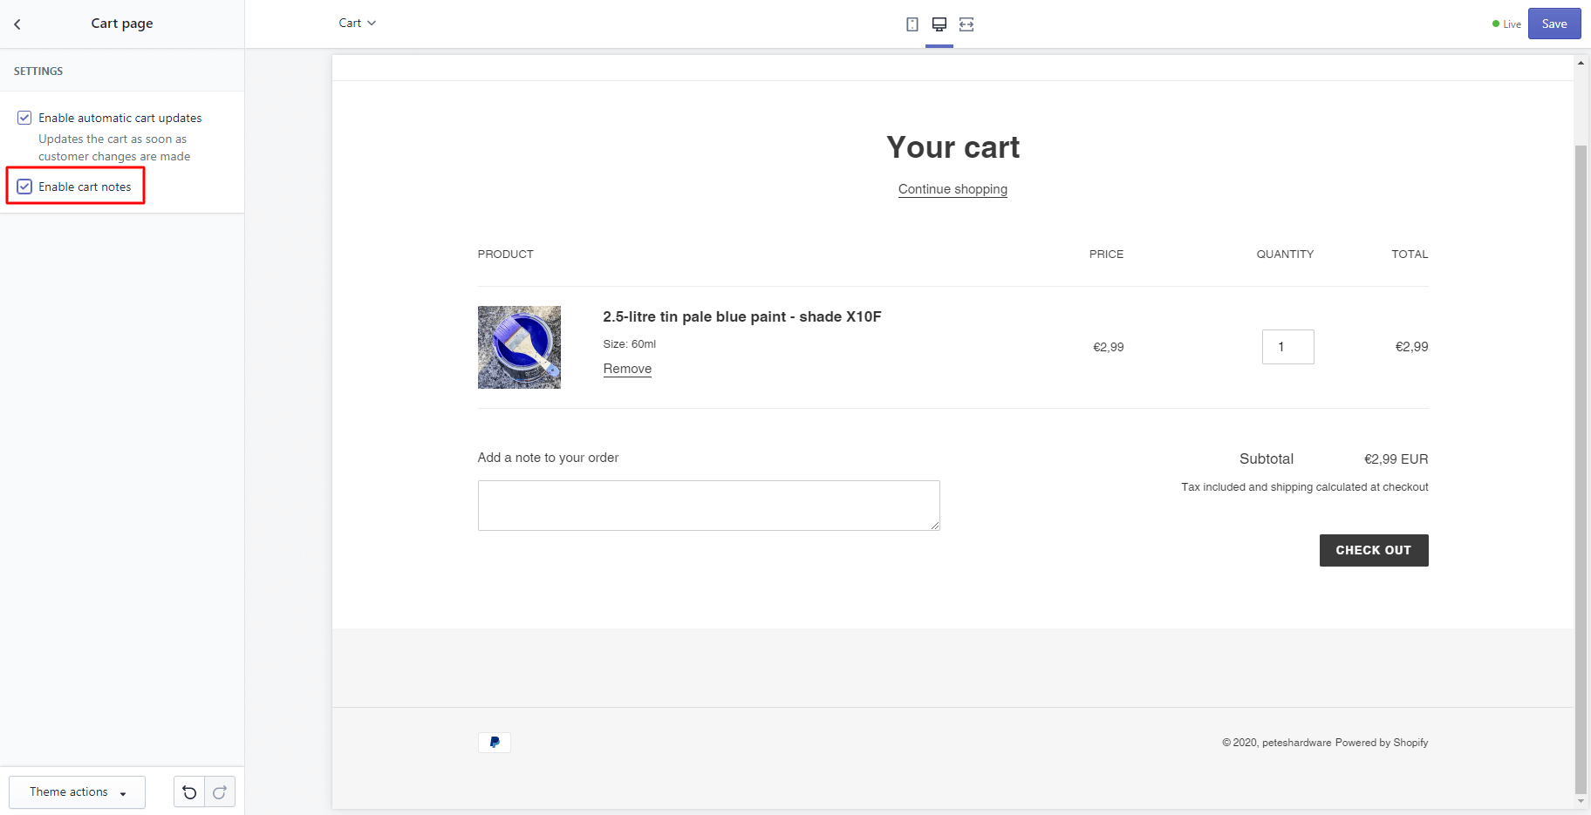Select the desktop preview icon
This screenshot has height=815, width=1591.
pyautogui.click(x=939, y=24)
